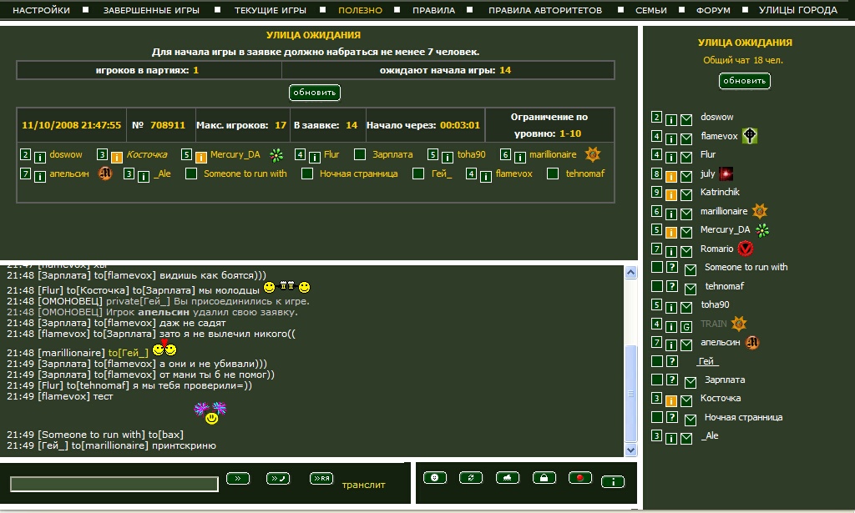Open info icon next to doswow in game request
The height and width of the screenshot is (513, 855).
pos(40,158)
